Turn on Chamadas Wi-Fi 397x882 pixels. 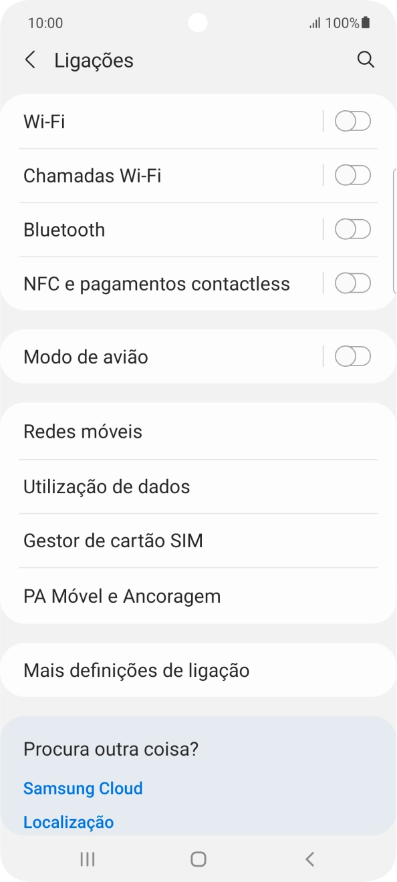coord(352,175)
